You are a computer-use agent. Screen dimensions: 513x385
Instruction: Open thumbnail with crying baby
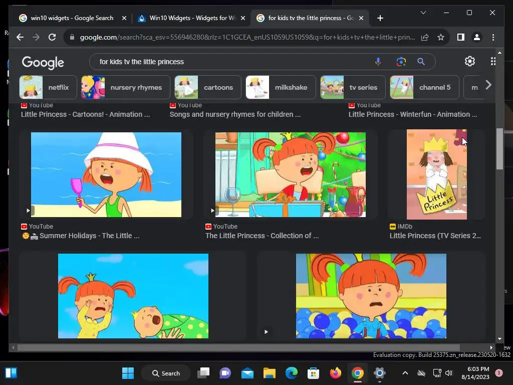pos(133,296)
